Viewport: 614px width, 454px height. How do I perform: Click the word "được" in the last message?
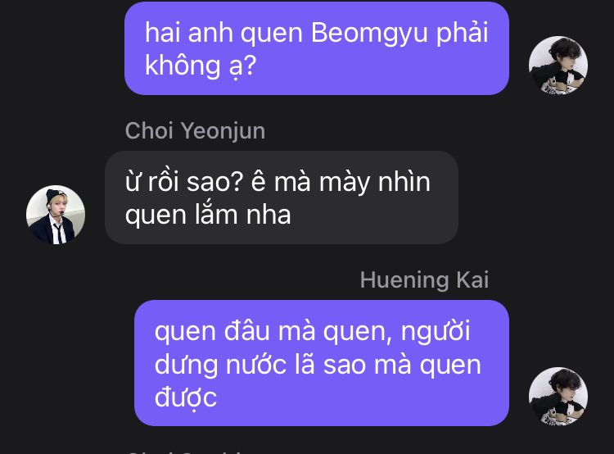pos(185,397)
